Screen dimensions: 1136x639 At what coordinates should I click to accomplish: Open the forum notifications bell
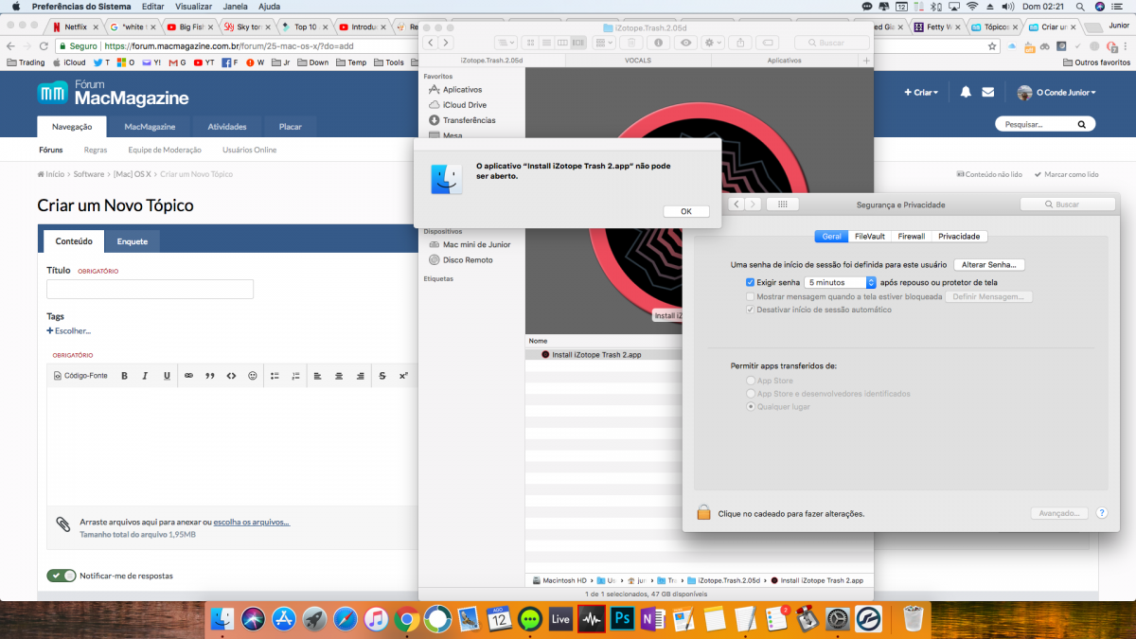tap(966, 93)
